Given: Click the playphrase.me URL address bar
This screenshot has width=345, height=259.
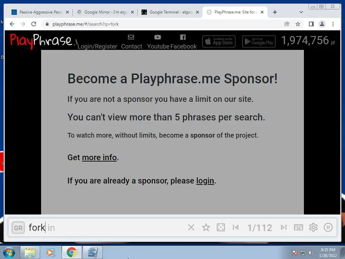Looking at the screenshot, I should 163,24.
